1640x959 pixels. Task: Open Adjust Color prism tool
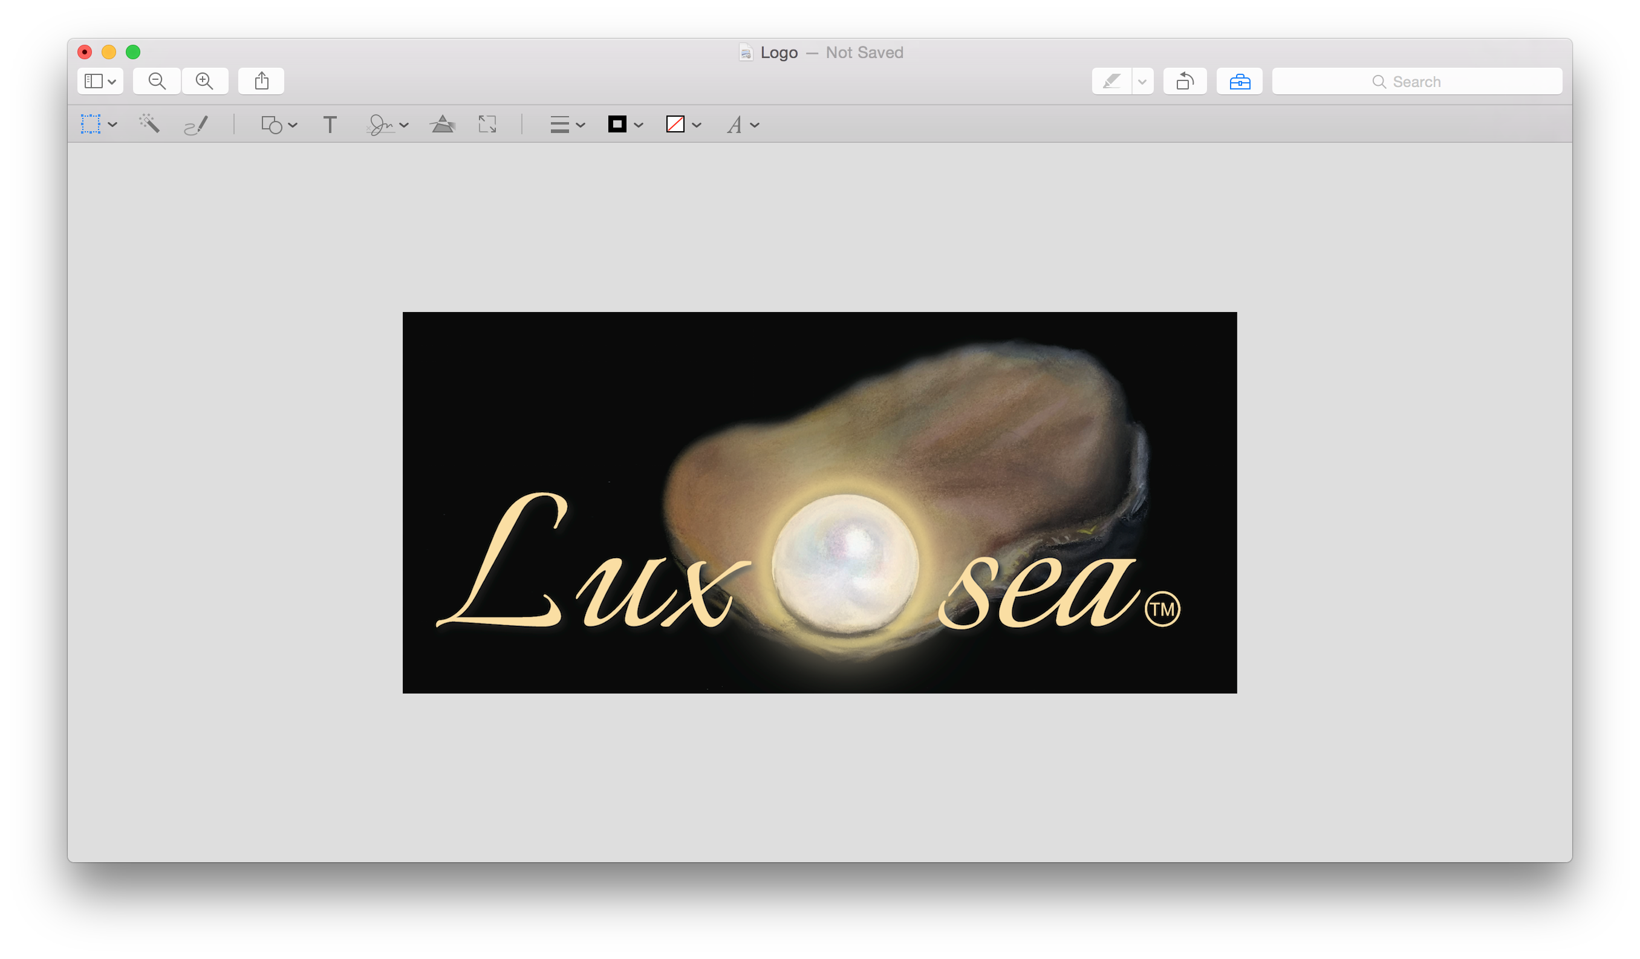443,123
